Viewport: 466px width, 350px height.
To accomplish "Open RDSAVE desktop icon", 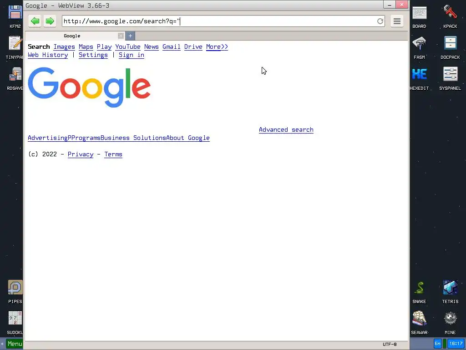I will [x=15, y=78].
